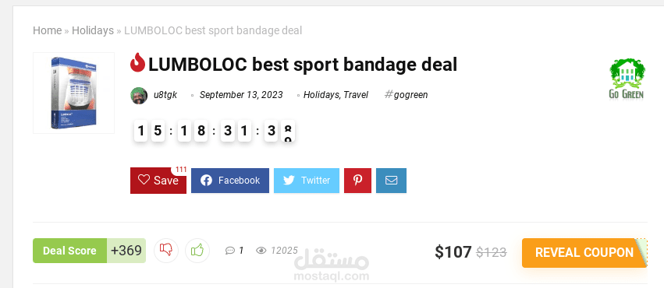
Task: Click the green Deal Score badge
Action: tap(69, 251)
